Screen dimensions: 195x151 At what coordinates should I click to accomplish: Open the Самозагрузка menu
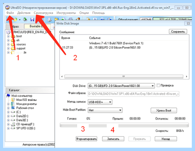[44, 13]
